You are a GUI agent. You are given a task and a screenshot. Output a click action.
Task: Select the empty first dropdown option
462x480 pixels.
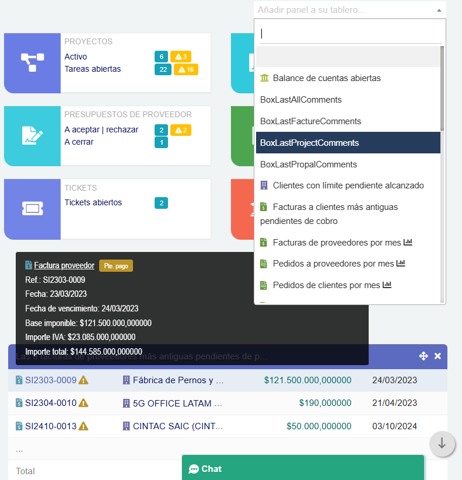pyautogui.click(x=348, y=57)
